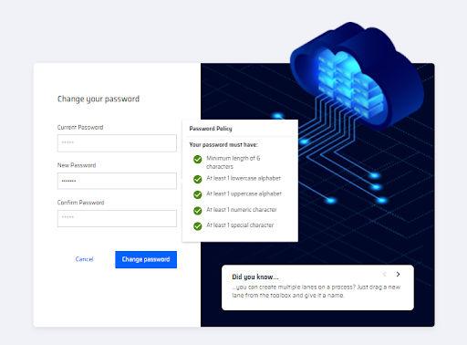Viewport: 467px width, 345px height.
Task: Click the Current Password input field
Action: pyautogui.click(x=117, y=143)
